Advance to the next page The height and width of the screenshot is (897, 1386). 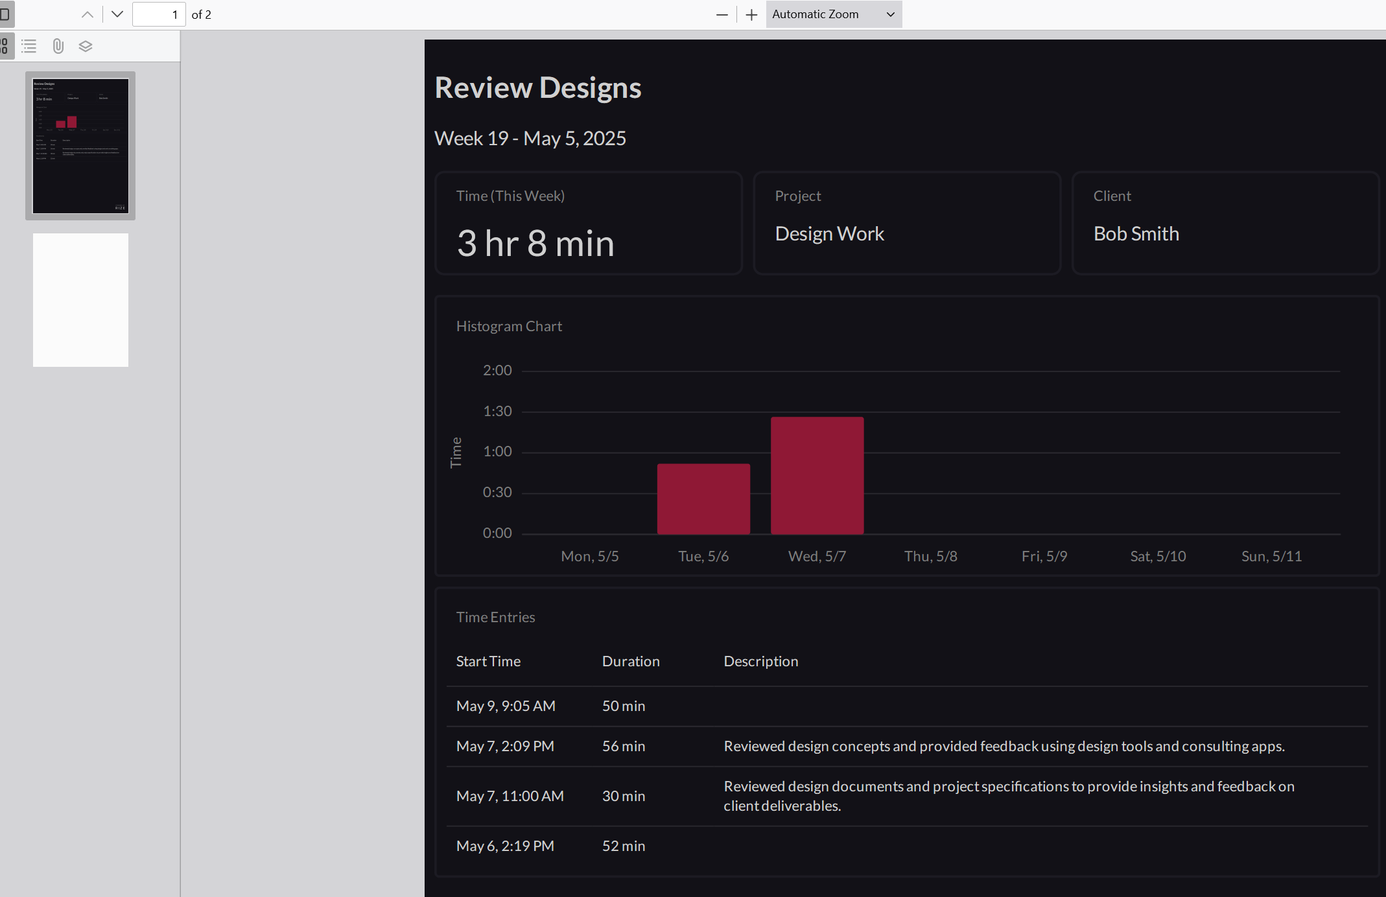[x=117, y=14]
